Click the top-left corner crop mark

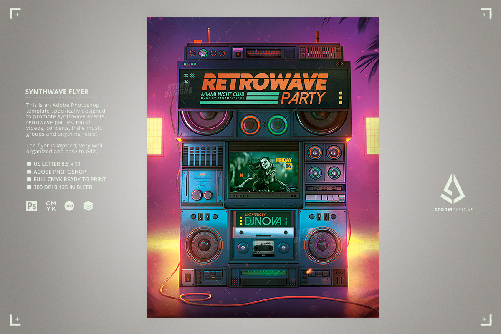(15, 14)
